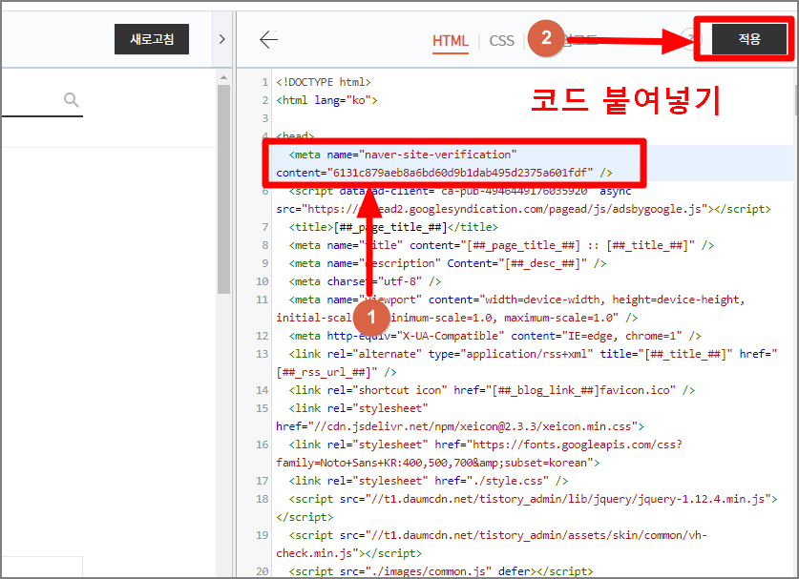Click the <!DOCTYPE html> code line
The image size is (799, 579).
[x=324, y=82]
